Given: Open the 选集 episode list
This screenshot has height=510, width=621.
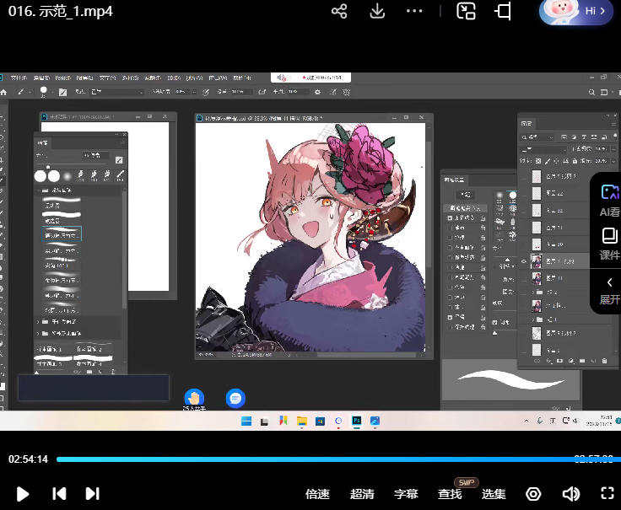Looking at the screenshot, I should click(494, 494).
